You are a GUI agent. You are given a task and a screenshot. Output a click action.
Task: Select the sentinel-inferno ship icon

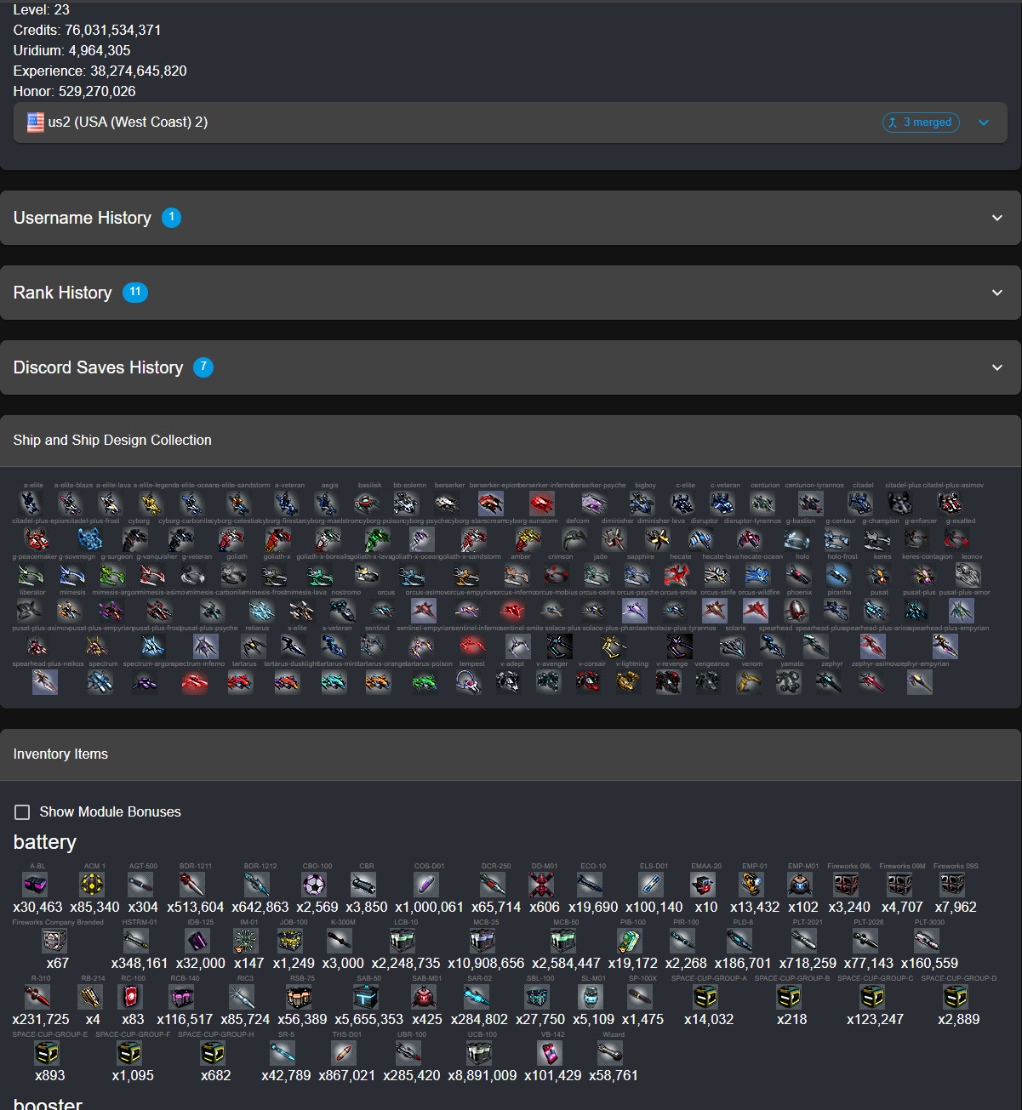tap(473, 646)
